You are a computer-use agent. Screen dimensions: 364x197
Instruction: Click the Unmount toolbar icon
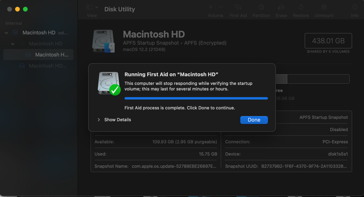tap(324, 7)
